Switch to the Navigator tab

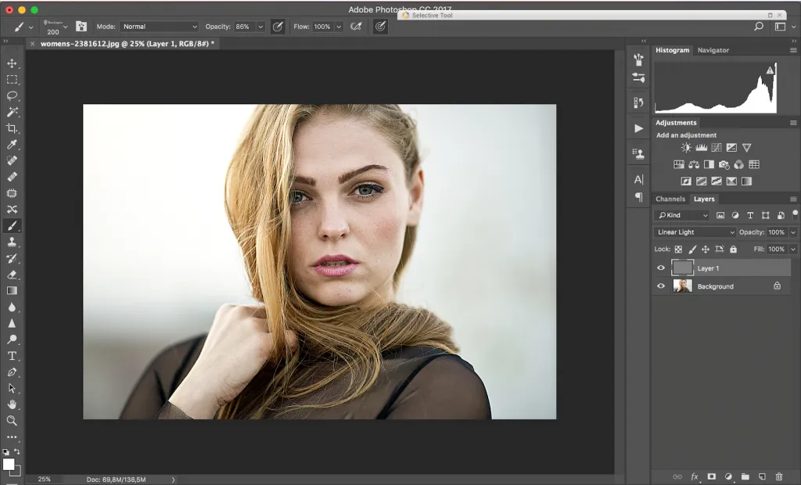click(x=713, y=50)
